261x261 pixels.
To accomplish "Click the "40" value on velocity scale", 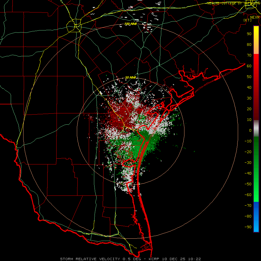I will (x=249, y=88).
